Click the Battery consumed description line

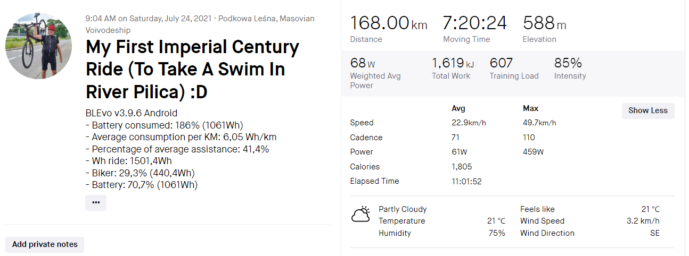[164, 125]
